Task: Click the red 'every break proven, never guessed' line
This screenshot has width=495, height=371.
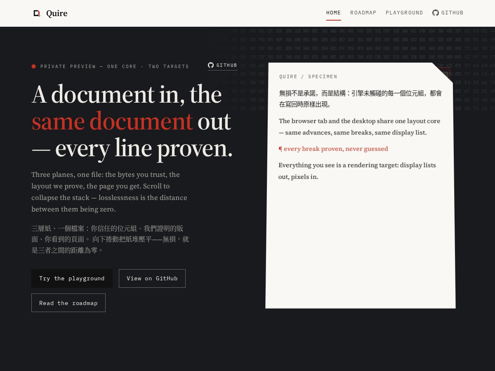Action: (x=333, y=149)
